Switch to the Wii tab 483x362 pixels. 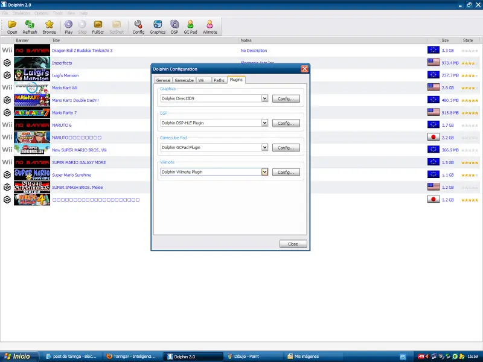203,80
